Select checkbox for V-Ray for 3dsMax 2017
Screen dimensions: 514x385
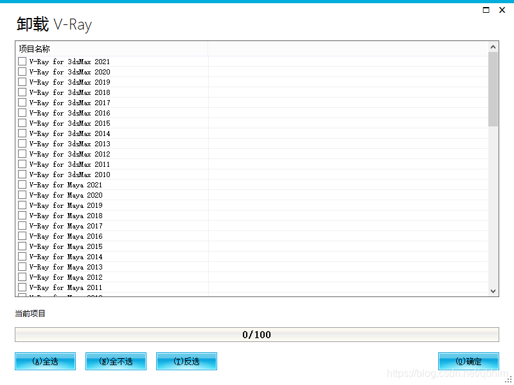22,103
